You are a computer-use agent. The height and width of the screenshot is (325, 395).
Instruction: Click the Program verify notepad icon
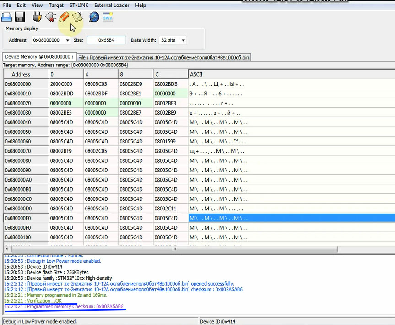[77, 17]
